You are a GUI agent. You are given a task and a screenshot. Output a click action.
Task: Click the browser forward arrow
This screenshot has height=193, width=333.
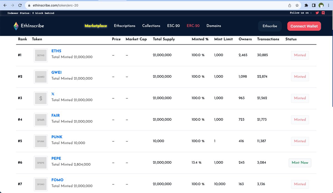pos(12,5)
